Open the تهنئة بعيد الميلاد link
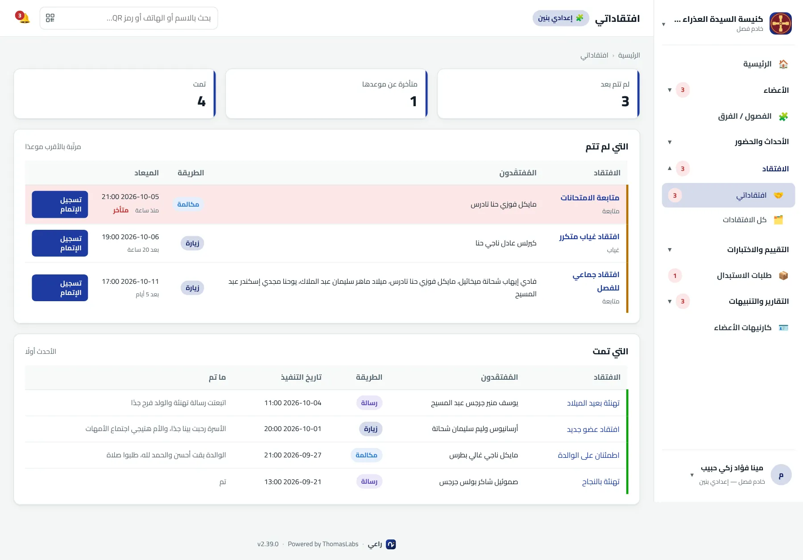803x560 pixels. click(x=593, y=403)
